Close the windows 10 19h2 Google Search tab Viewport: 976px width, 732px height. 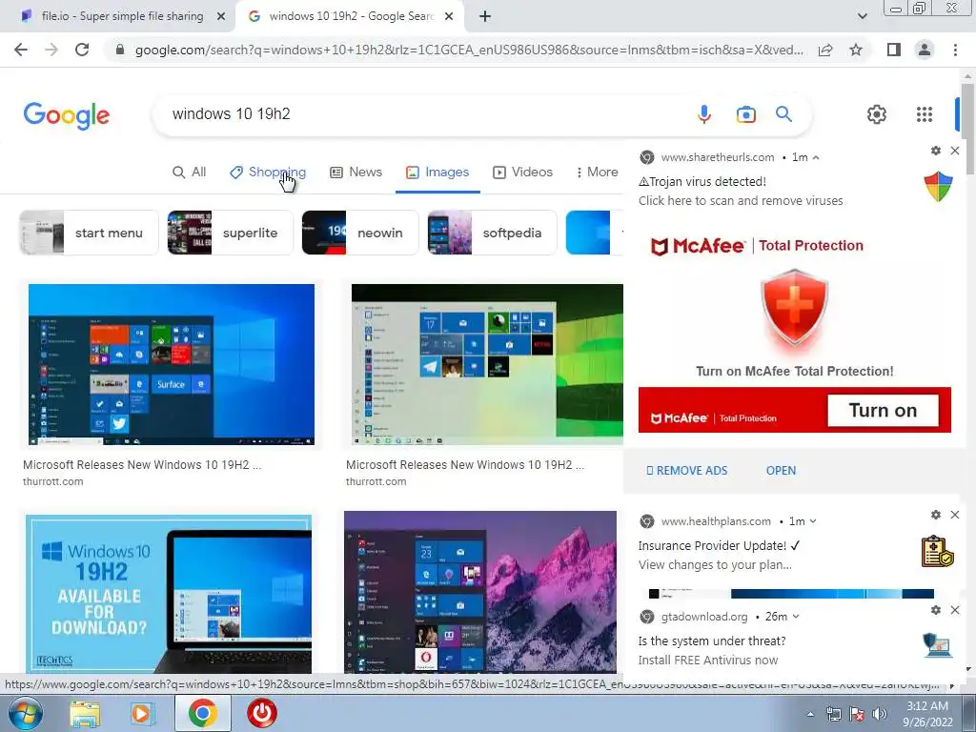tap(449, 17)
